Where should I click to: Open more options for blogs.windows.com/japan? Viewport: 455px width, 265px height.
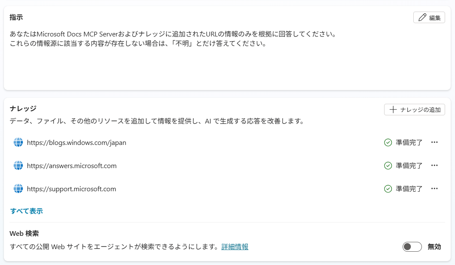pos(434,142)
